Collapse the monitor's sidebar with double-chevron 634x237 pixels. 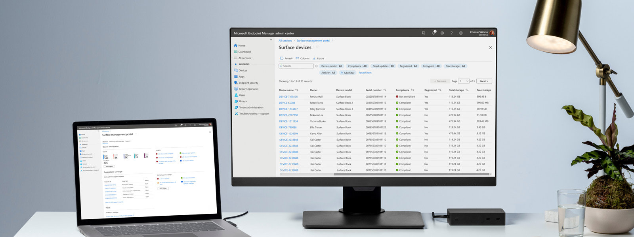click(271, 40)
